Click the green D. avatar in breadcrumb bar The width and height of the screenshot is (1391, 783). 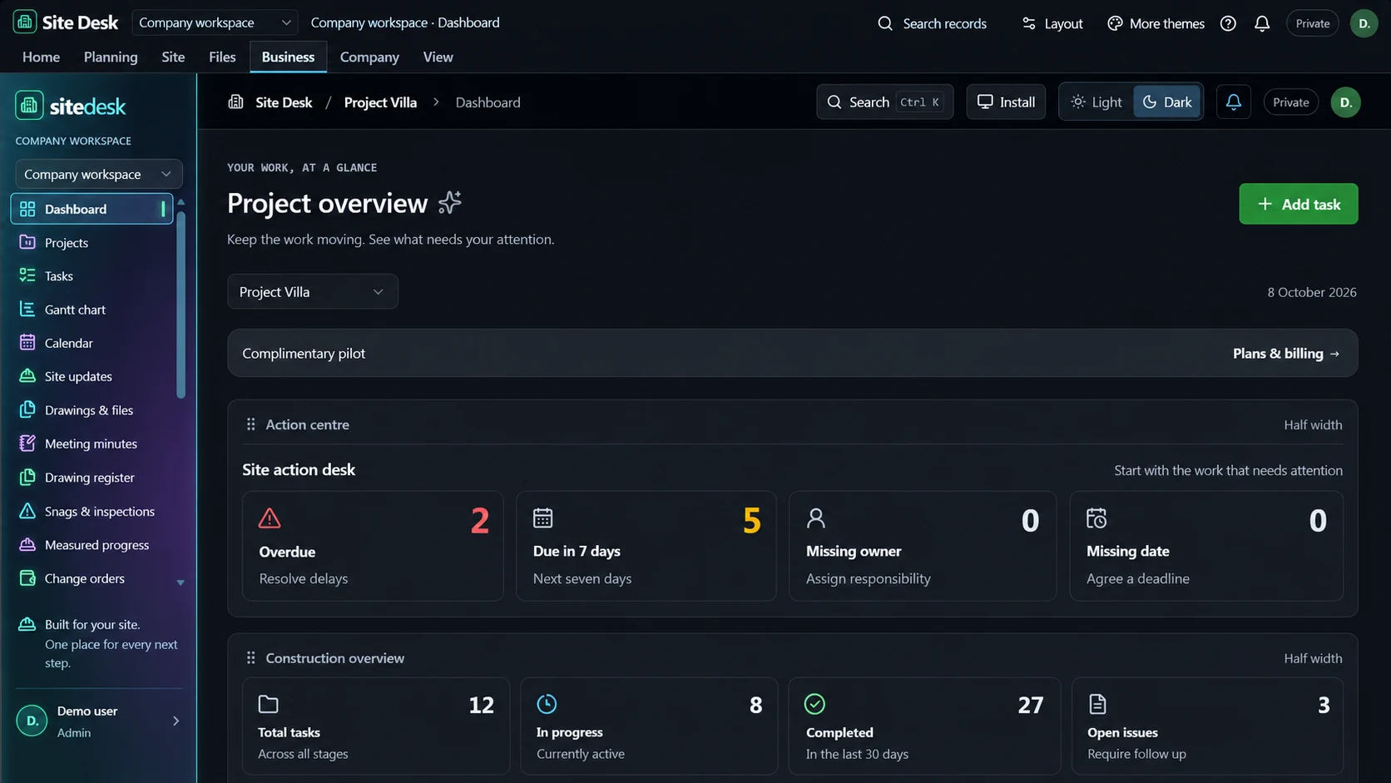coord(1345,102)
